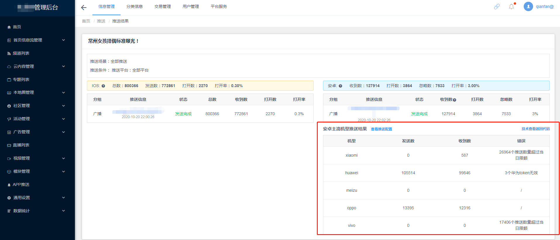Go to 推送 in the breadcrumb

(101, 21)
